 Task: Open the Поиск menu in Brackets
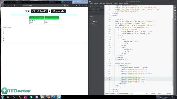(100, 4)
